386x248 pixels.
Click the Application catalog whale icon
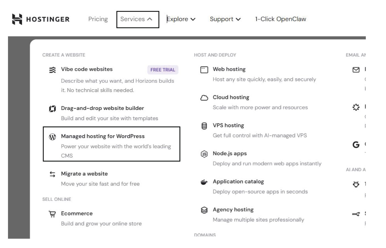[x=204, y=182]
